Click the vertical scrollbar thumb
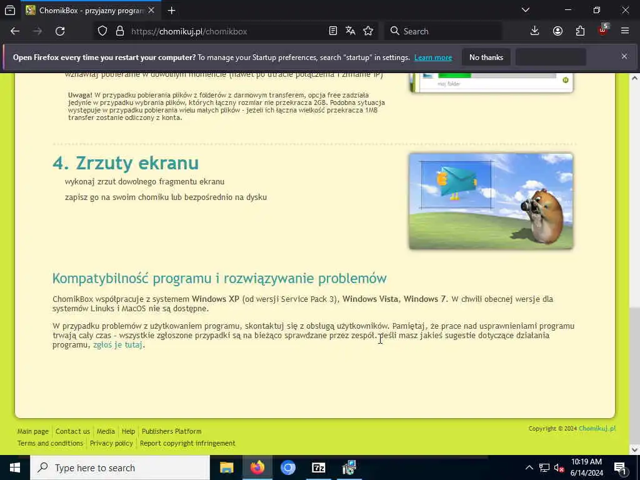The height and width of the screenshot is (480, 640). [x=635, y=376]
